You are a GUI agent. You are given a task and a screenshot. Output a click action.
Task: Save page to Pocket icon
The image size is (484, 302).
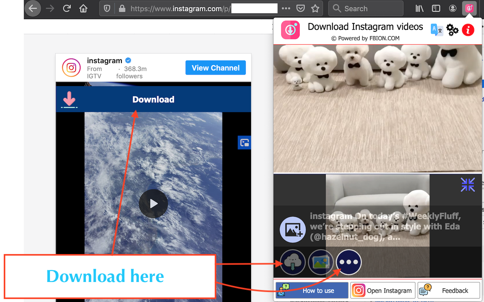tap(301, 8)
